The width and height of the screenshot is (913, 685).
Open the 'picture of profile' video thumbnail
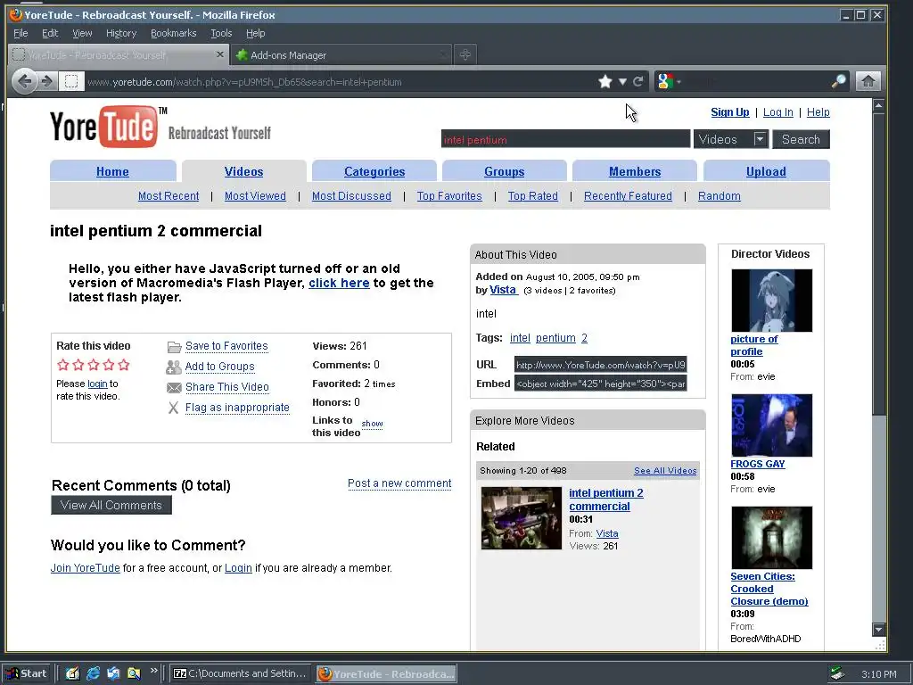[771, 301]
